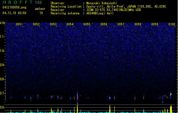
Task: Click the Receiving Location label
Action: tap(66, 6)
